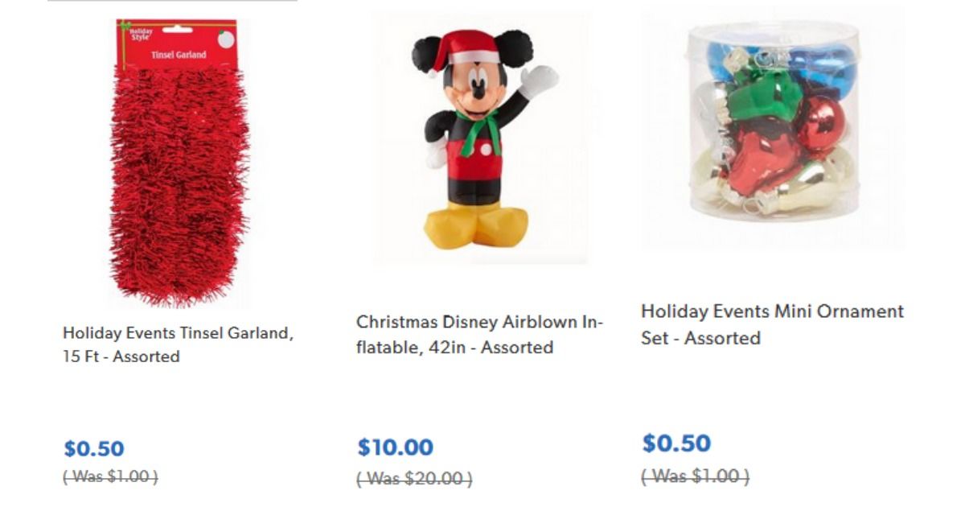This screenshot has height=507, width=965.
Task: Click Was $1.00 text under Tinsel Garland
Action: [x=110, y=476]
